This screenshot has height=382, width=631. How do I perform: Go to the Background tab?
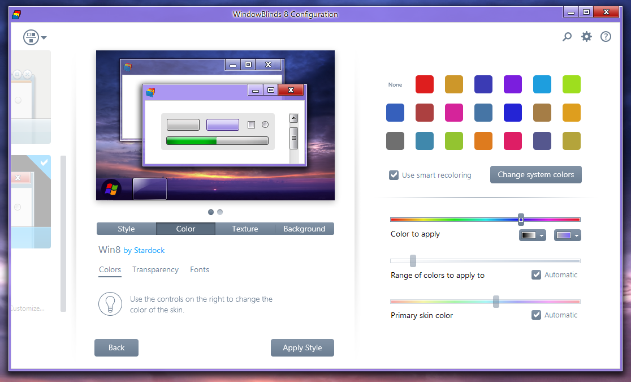coord(304,229)
